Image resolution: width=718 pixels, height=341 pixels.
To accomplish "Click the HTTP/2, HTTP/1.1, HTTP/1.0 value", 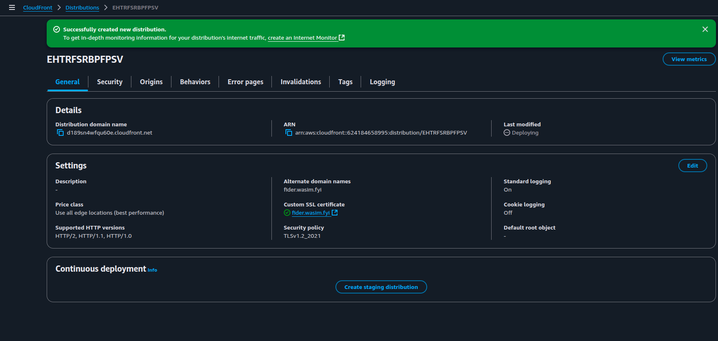I will click(x=93, y=236).
